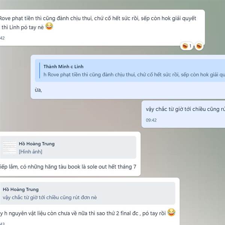Click the laughing emoji after 'pó tay nè'
225x225 pixels.
tap(49, 26)
